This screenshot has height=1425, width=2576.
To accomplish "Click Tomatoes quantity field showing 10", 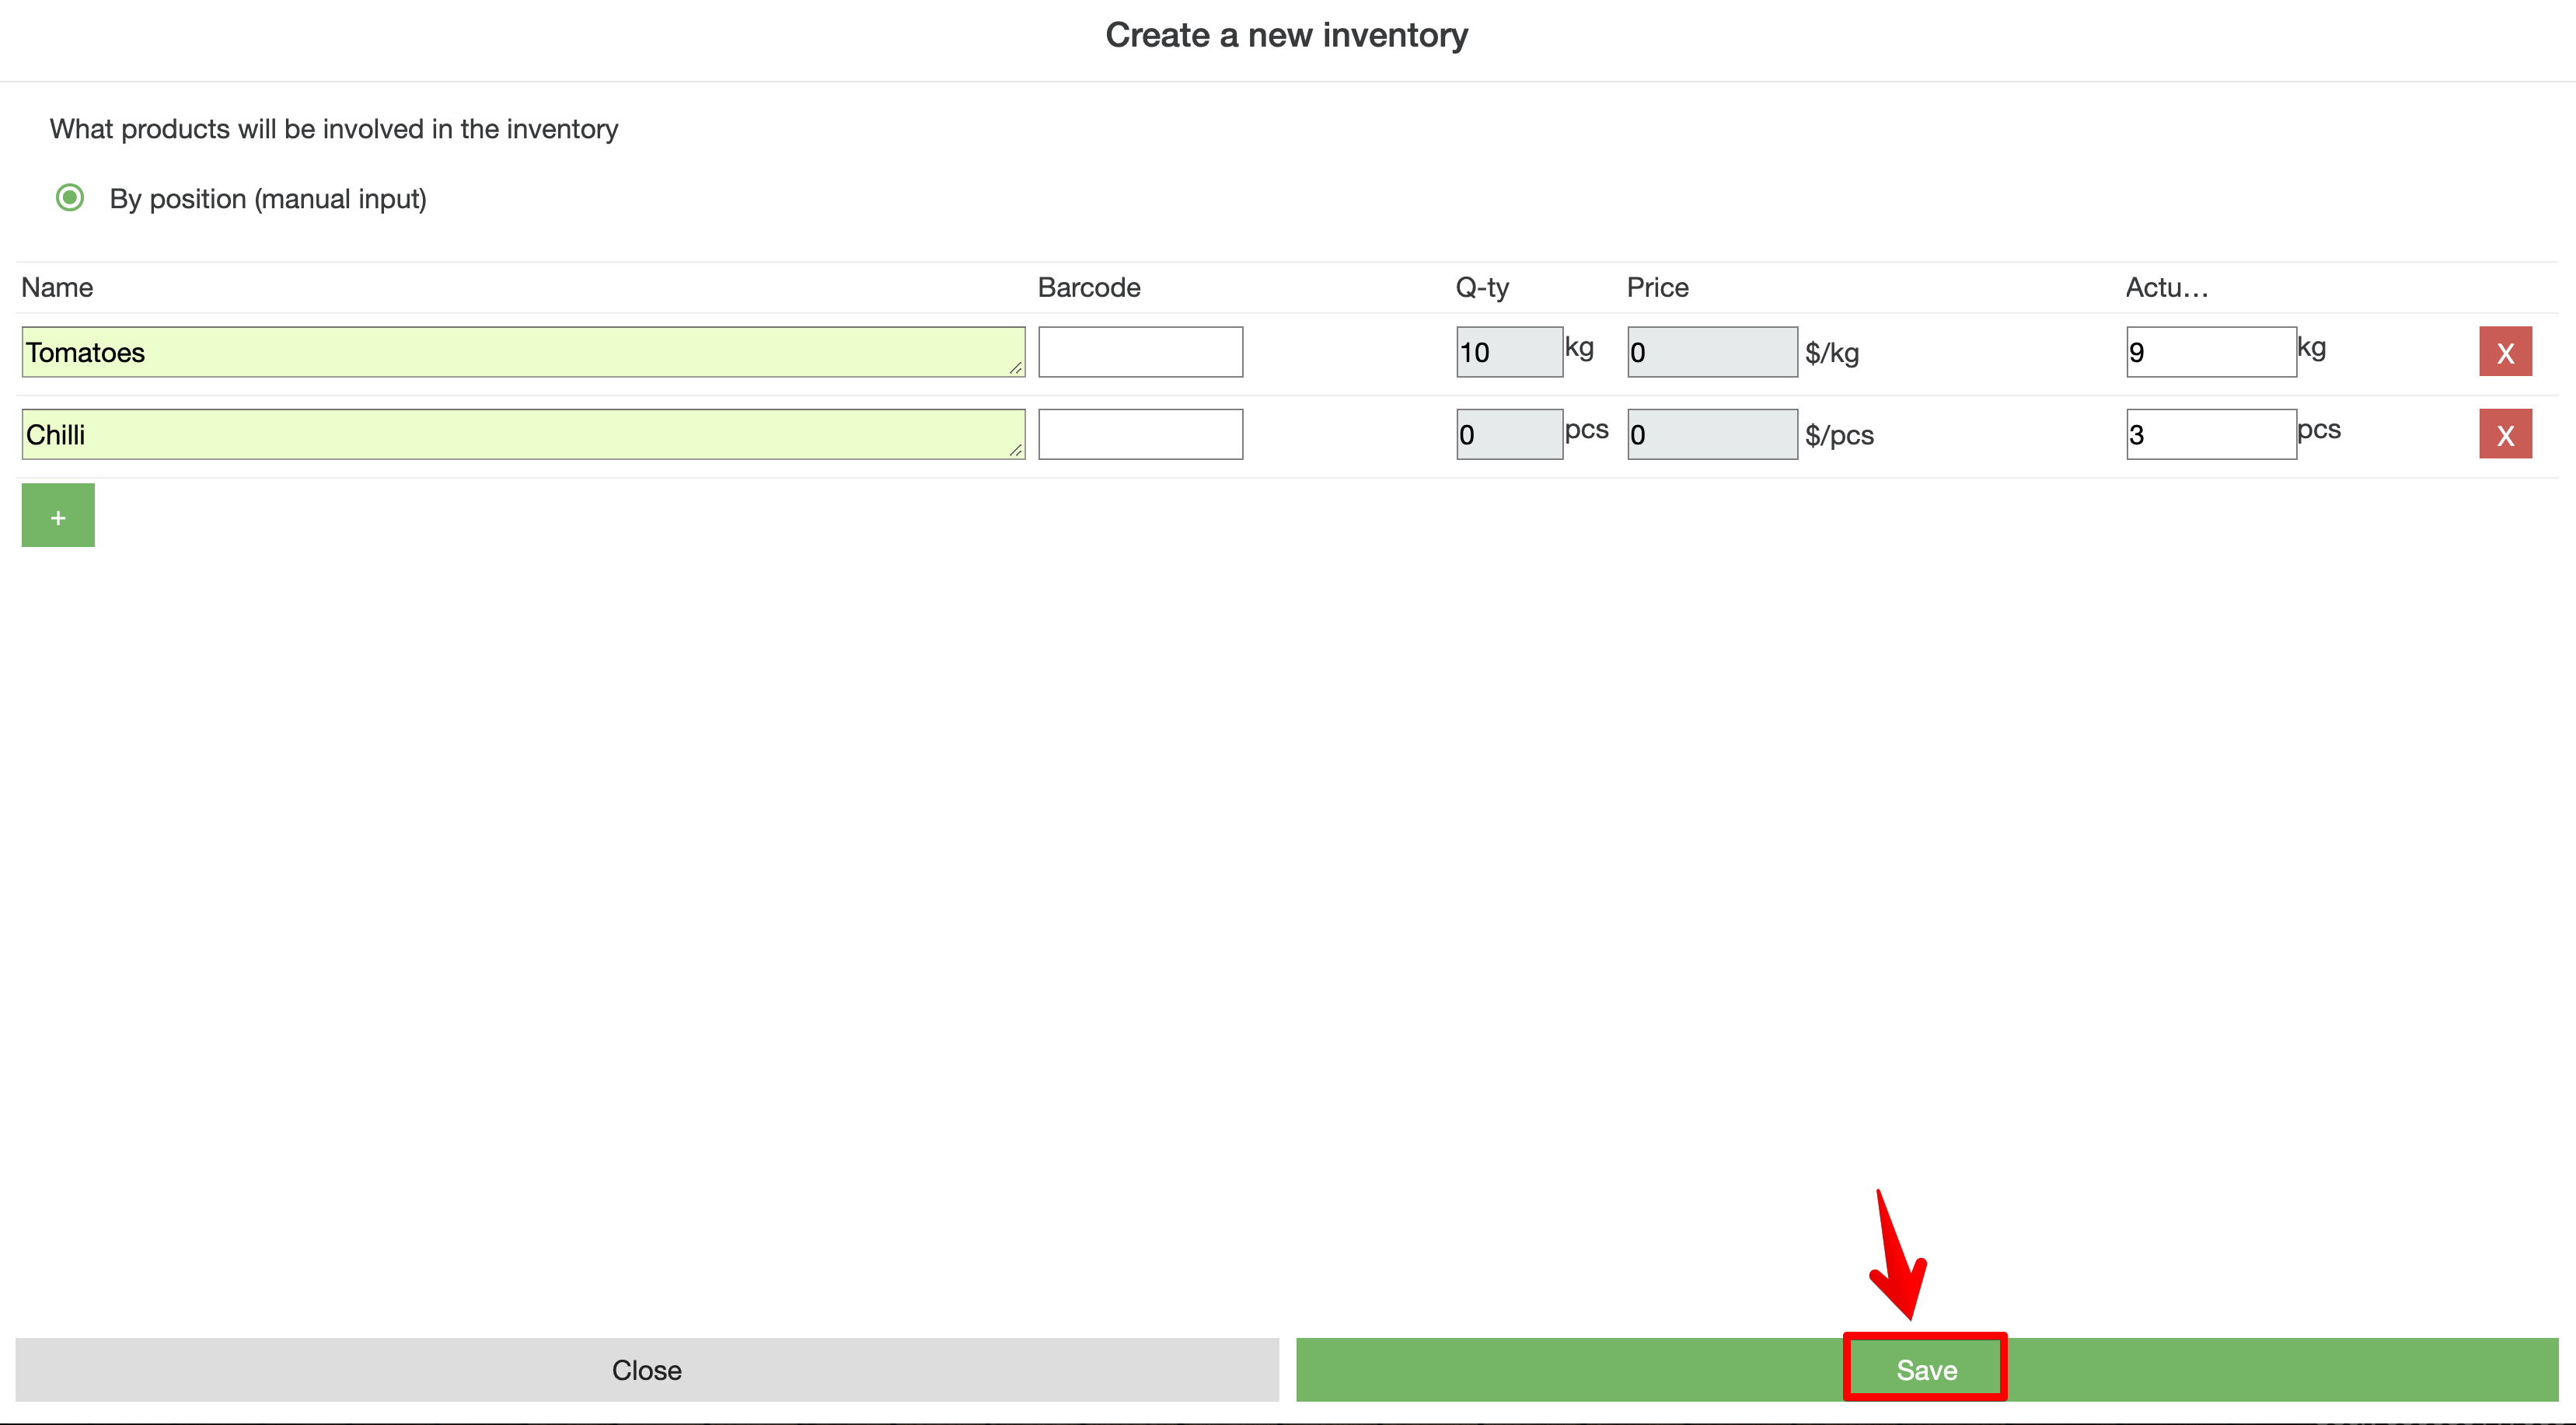I will tap(1508, 352).
